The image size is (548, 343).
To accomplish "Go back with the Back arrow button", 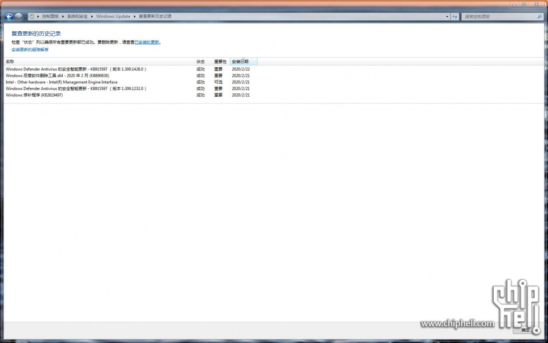I will point(9,16).
